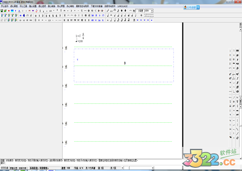Select the numbered note 2 button
This screenshot has height=171, width=242.
43,16
